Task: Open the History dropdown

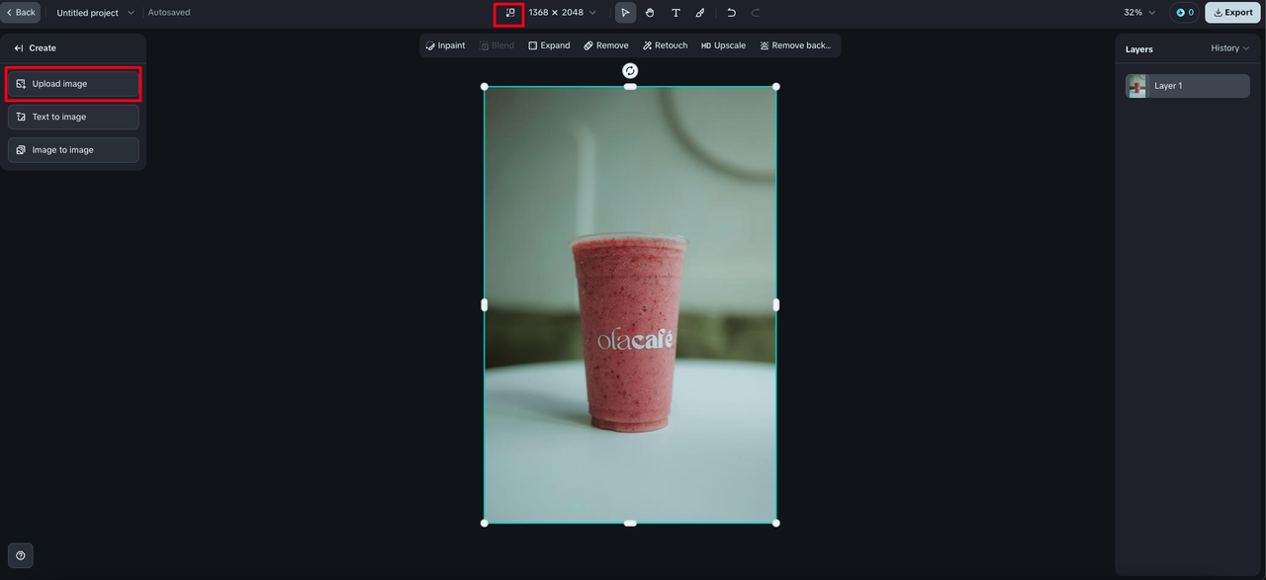Action: [1229, 48]
